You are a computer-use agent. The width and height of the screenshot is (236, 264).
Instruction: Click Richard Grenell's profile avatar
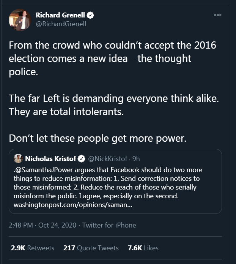(20, 19)
